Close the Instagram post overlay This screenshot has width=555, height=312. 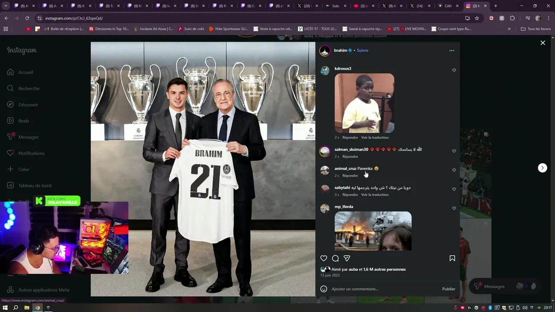point(542,43)
